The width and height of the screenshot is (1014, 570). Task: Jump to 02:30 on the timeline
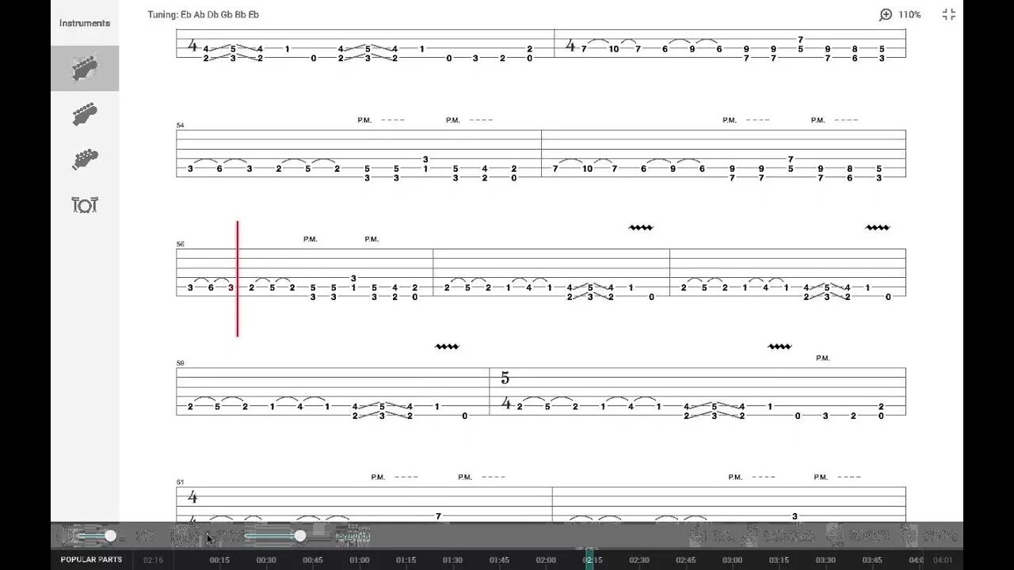(x=639, y=560)
